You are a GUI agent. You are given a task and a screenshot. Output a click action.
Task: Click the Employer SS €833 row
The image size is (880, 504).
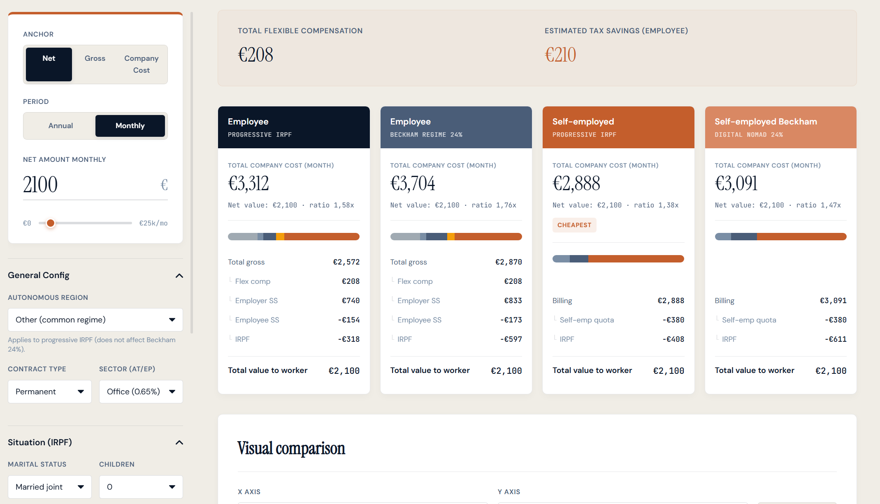click(x=456, y=301)
